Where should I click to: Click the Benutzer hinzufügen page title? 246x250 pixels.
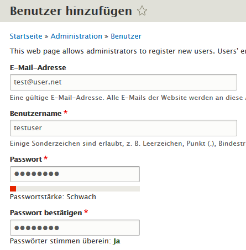coord(71,11)
